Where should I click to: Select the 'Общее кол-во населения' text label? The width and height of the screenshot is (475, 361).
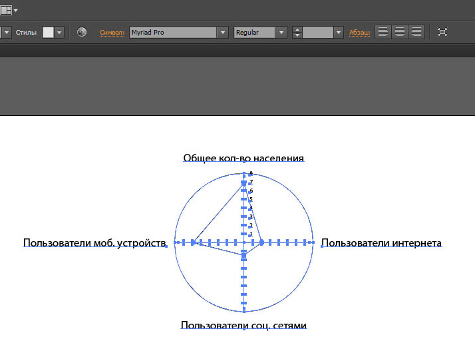coord(243,158)
